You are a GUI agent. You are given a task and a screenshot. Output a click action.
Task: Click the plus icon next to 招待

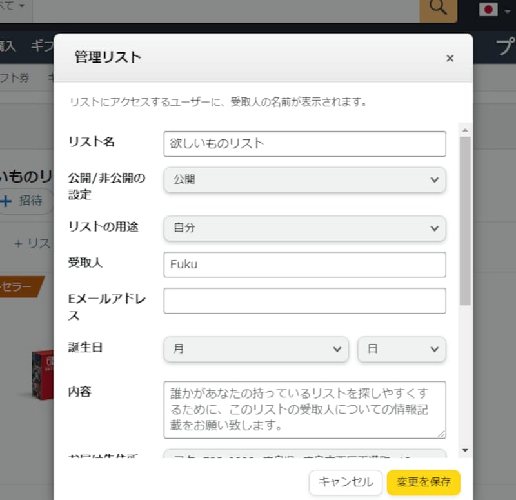(6, 201)
